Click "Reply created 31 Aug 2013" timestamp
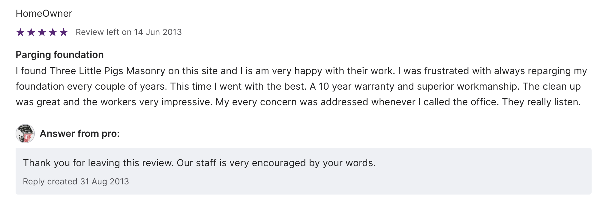The height and width of the screenshot is (205, 603). pyautogui.click(x=76, y=181)
